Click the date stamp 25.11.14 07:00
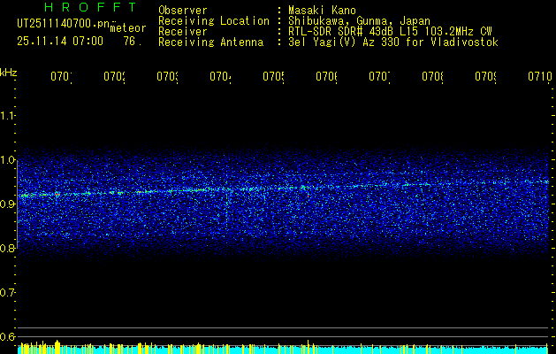Viewport: 556px width, 354px height. tap(60, 41)
